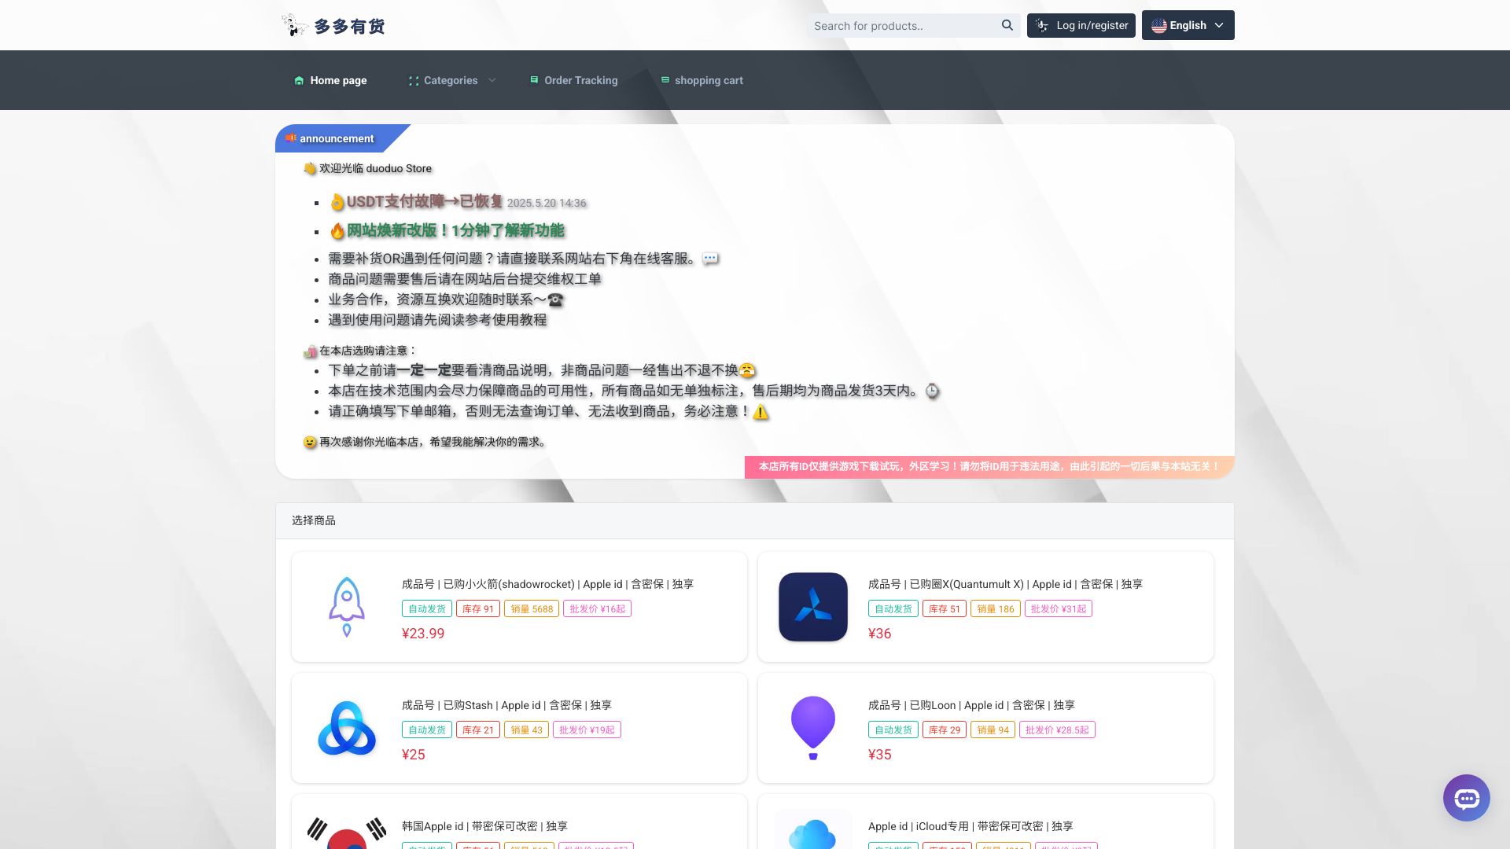Click the 库存 51 stock tag

(x=944, y=608)
